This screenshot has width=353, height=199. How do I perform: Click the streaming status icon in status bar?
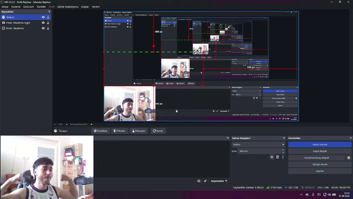pos(286,187)
